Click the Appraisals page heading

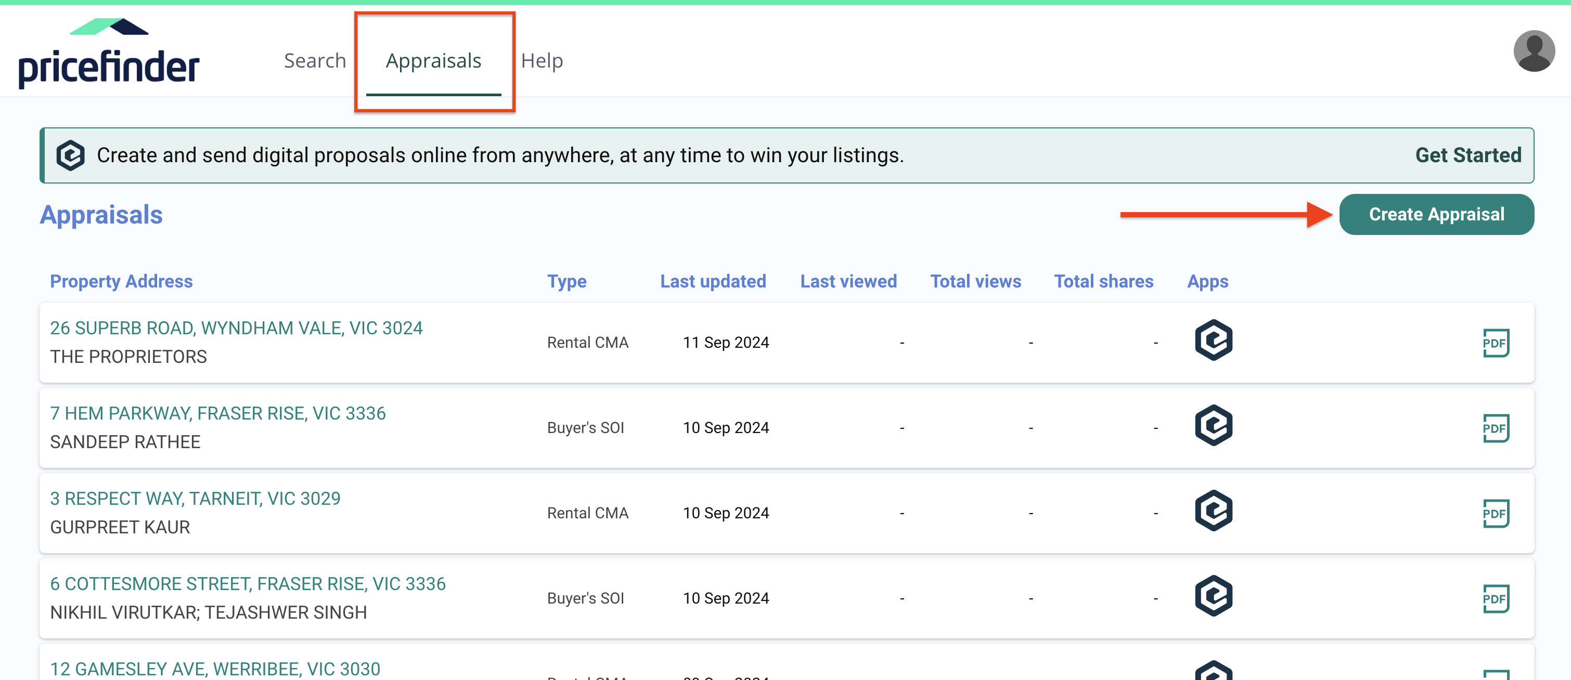coord(101,215)
